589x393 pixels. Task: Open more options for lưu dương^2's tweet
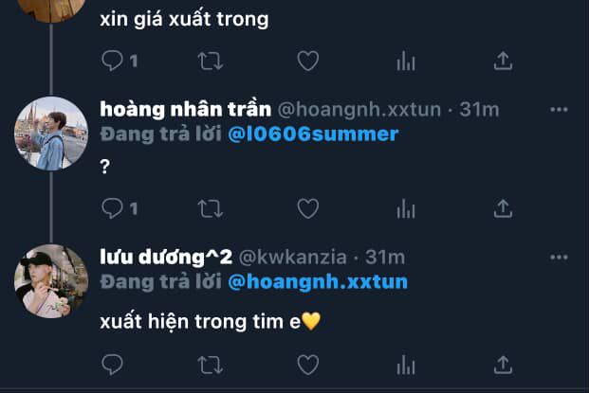tap(559, 258)
